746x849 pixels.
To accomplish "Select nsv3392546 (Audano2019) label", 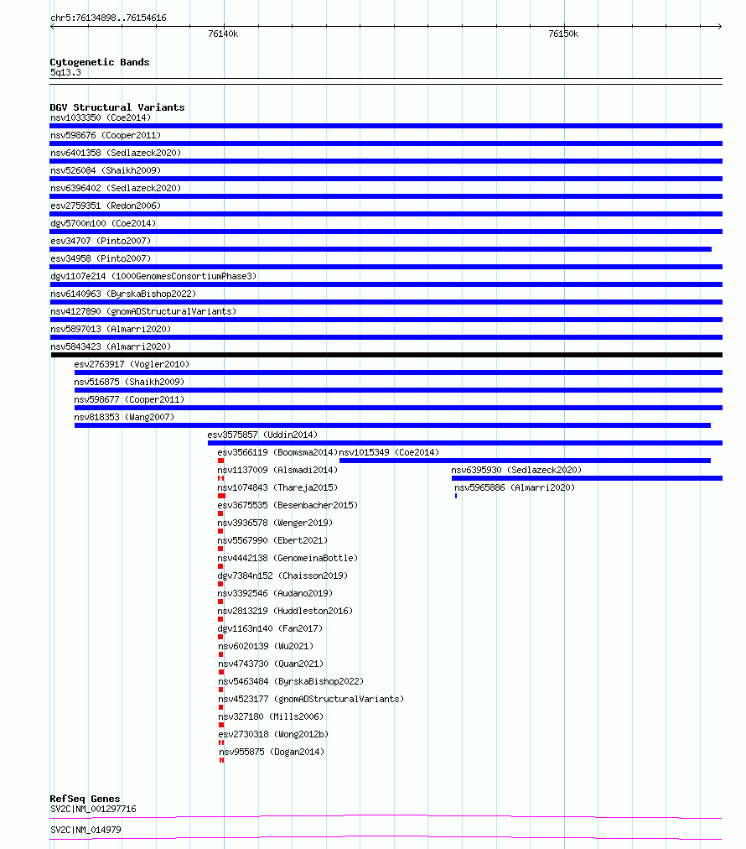I will pos(275,593).
